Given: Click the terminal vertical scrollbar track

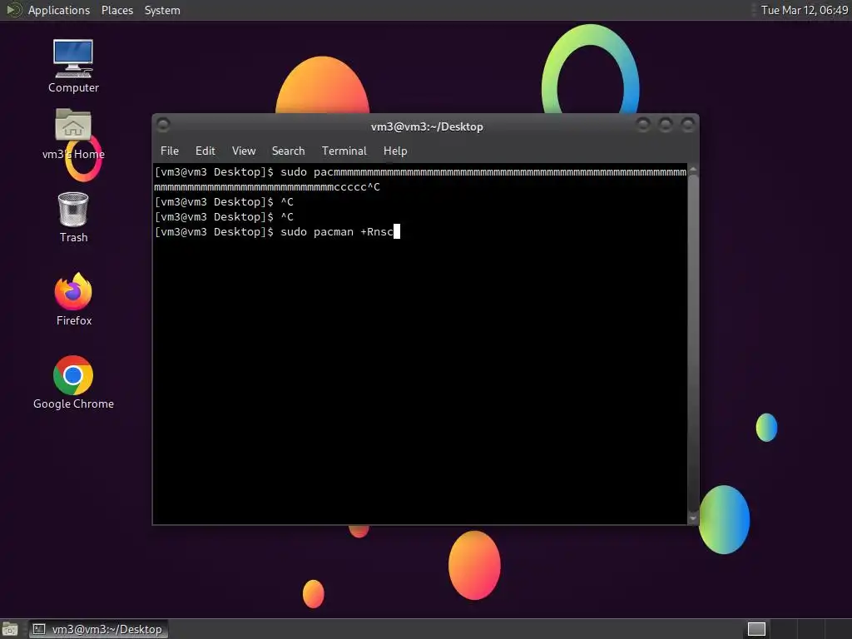Looking at the screenshot, I should click(x=693, y=344).
